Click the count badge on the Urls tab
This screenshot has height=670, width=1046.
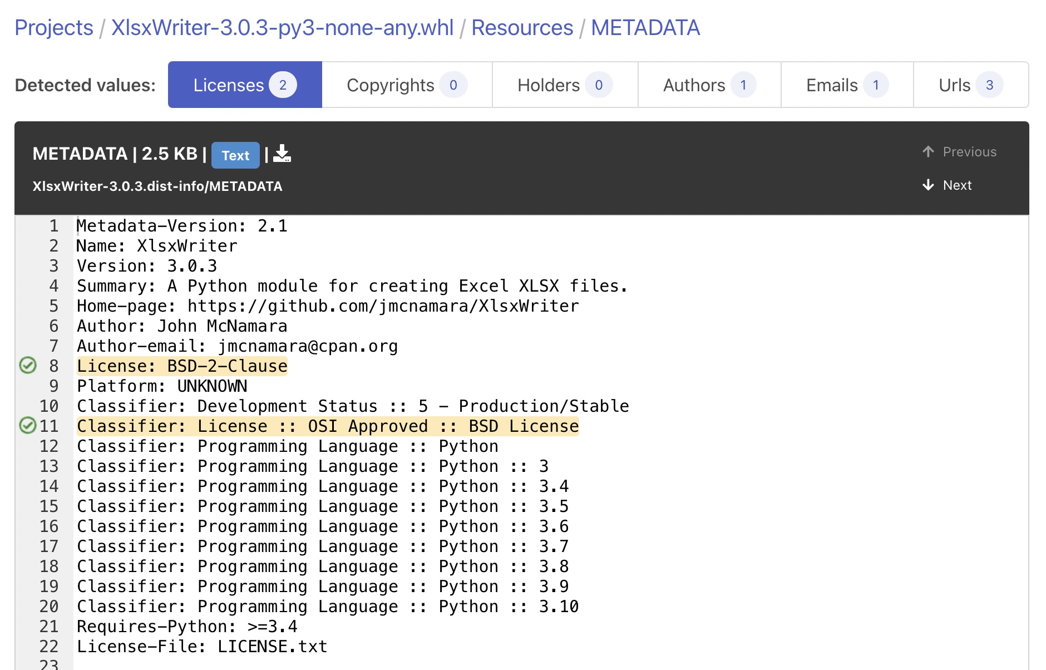[989, 85]
